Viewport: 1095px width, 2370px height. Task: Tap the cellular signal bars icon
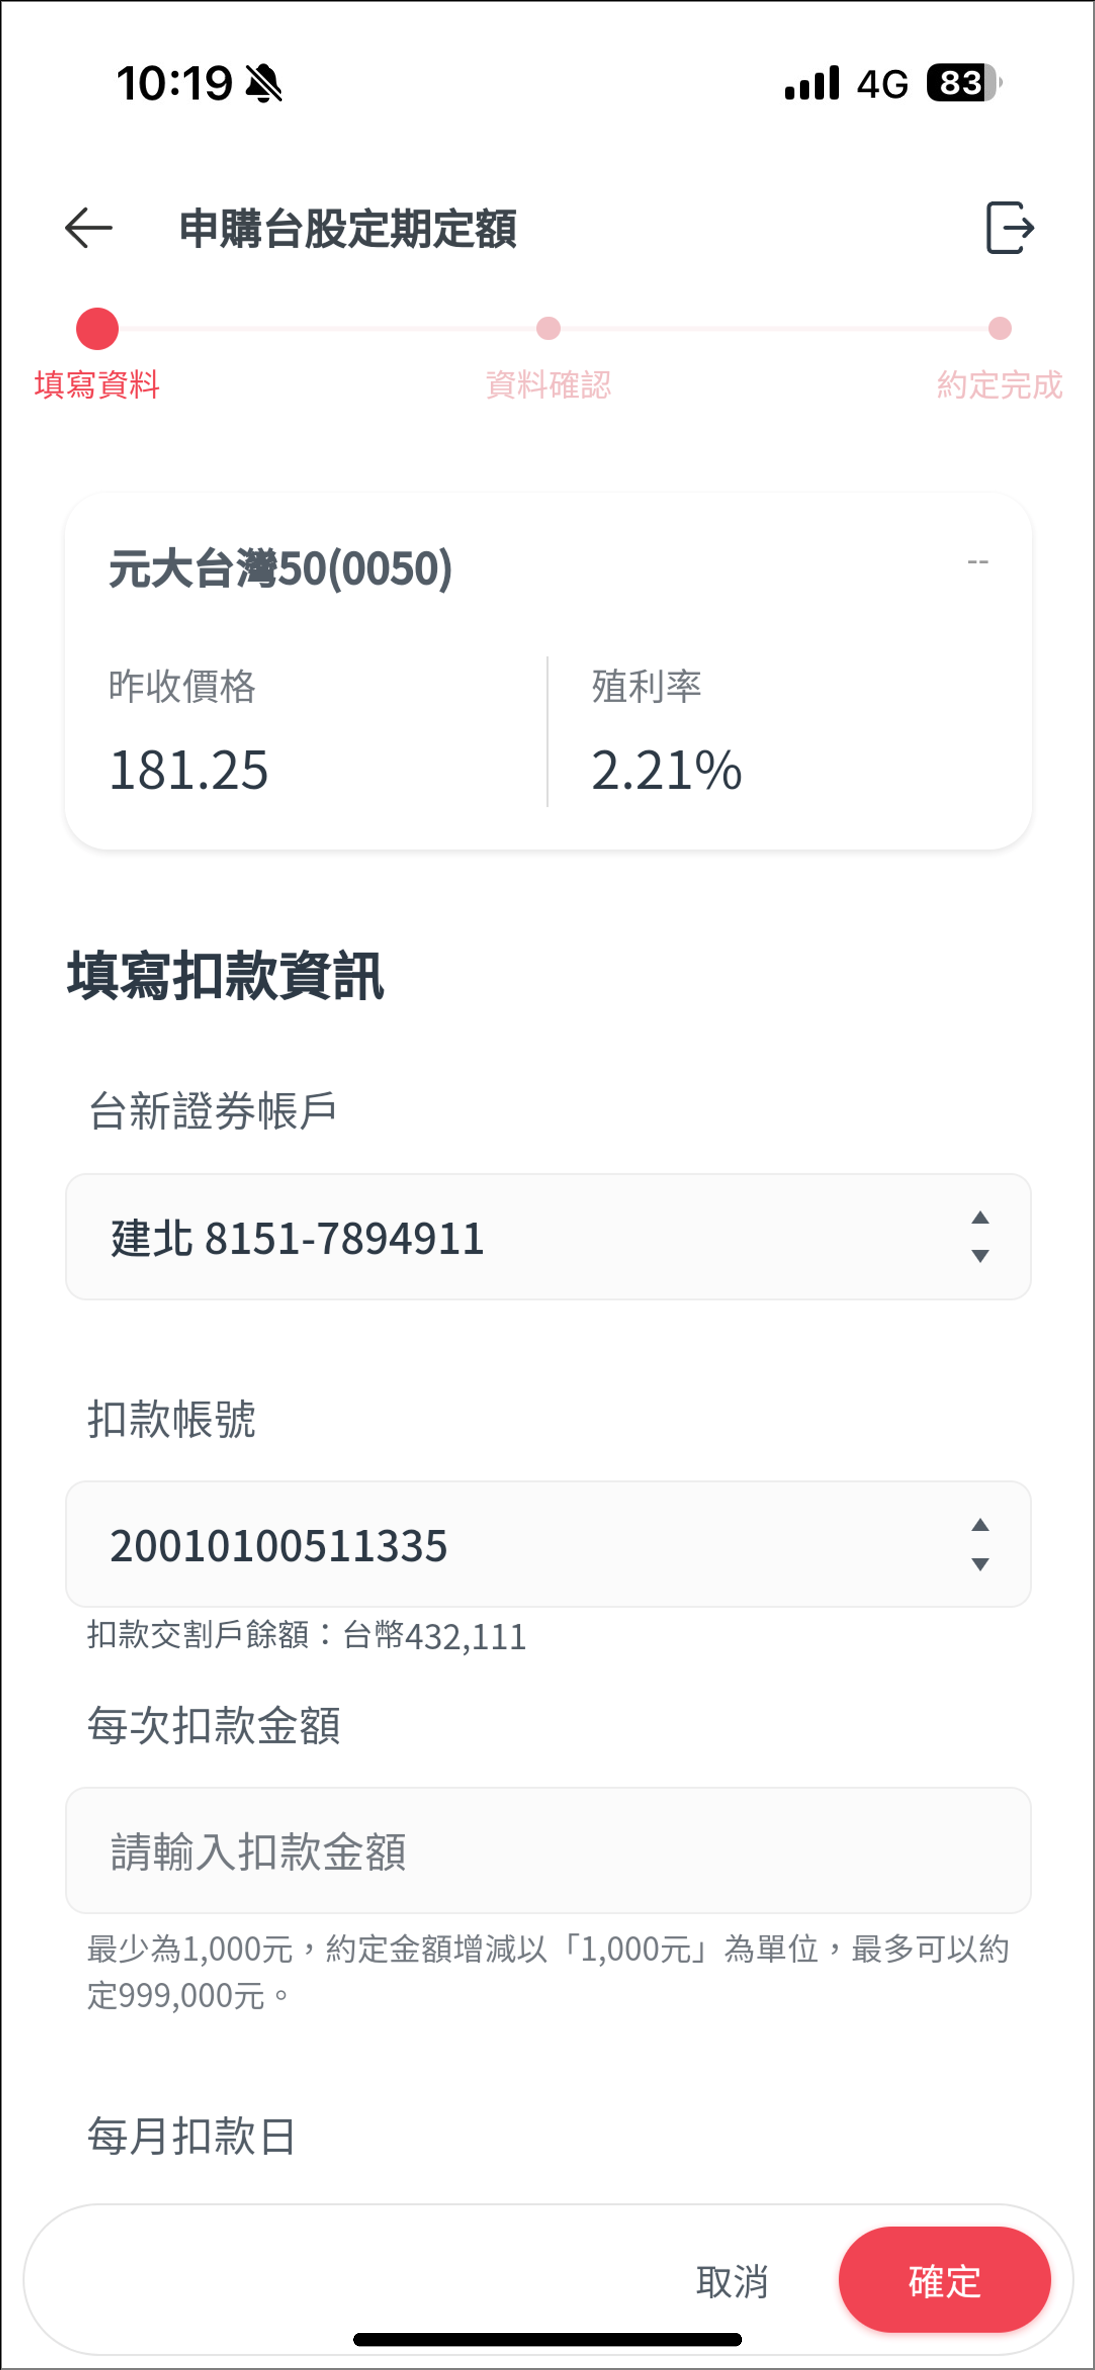pyautogui.click(x=812, y=83)
